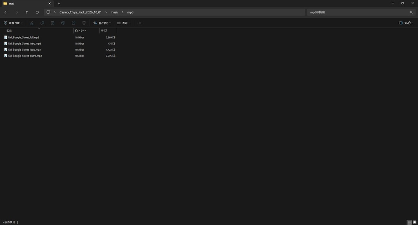Image resolution: width=418 pixels, height=225 pixels.
Task: Click the search magnifier icon
Action: click(411, 12)
